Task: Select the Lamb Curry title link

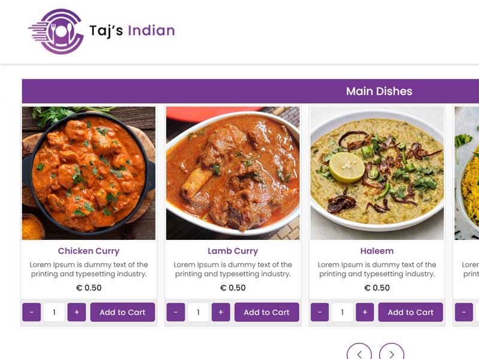Action: pos(233,251)
